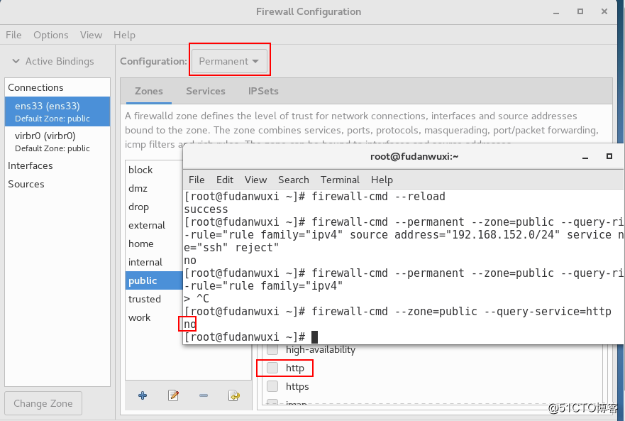Click the terminal command prompt cursor

click(x=314, y=337)
